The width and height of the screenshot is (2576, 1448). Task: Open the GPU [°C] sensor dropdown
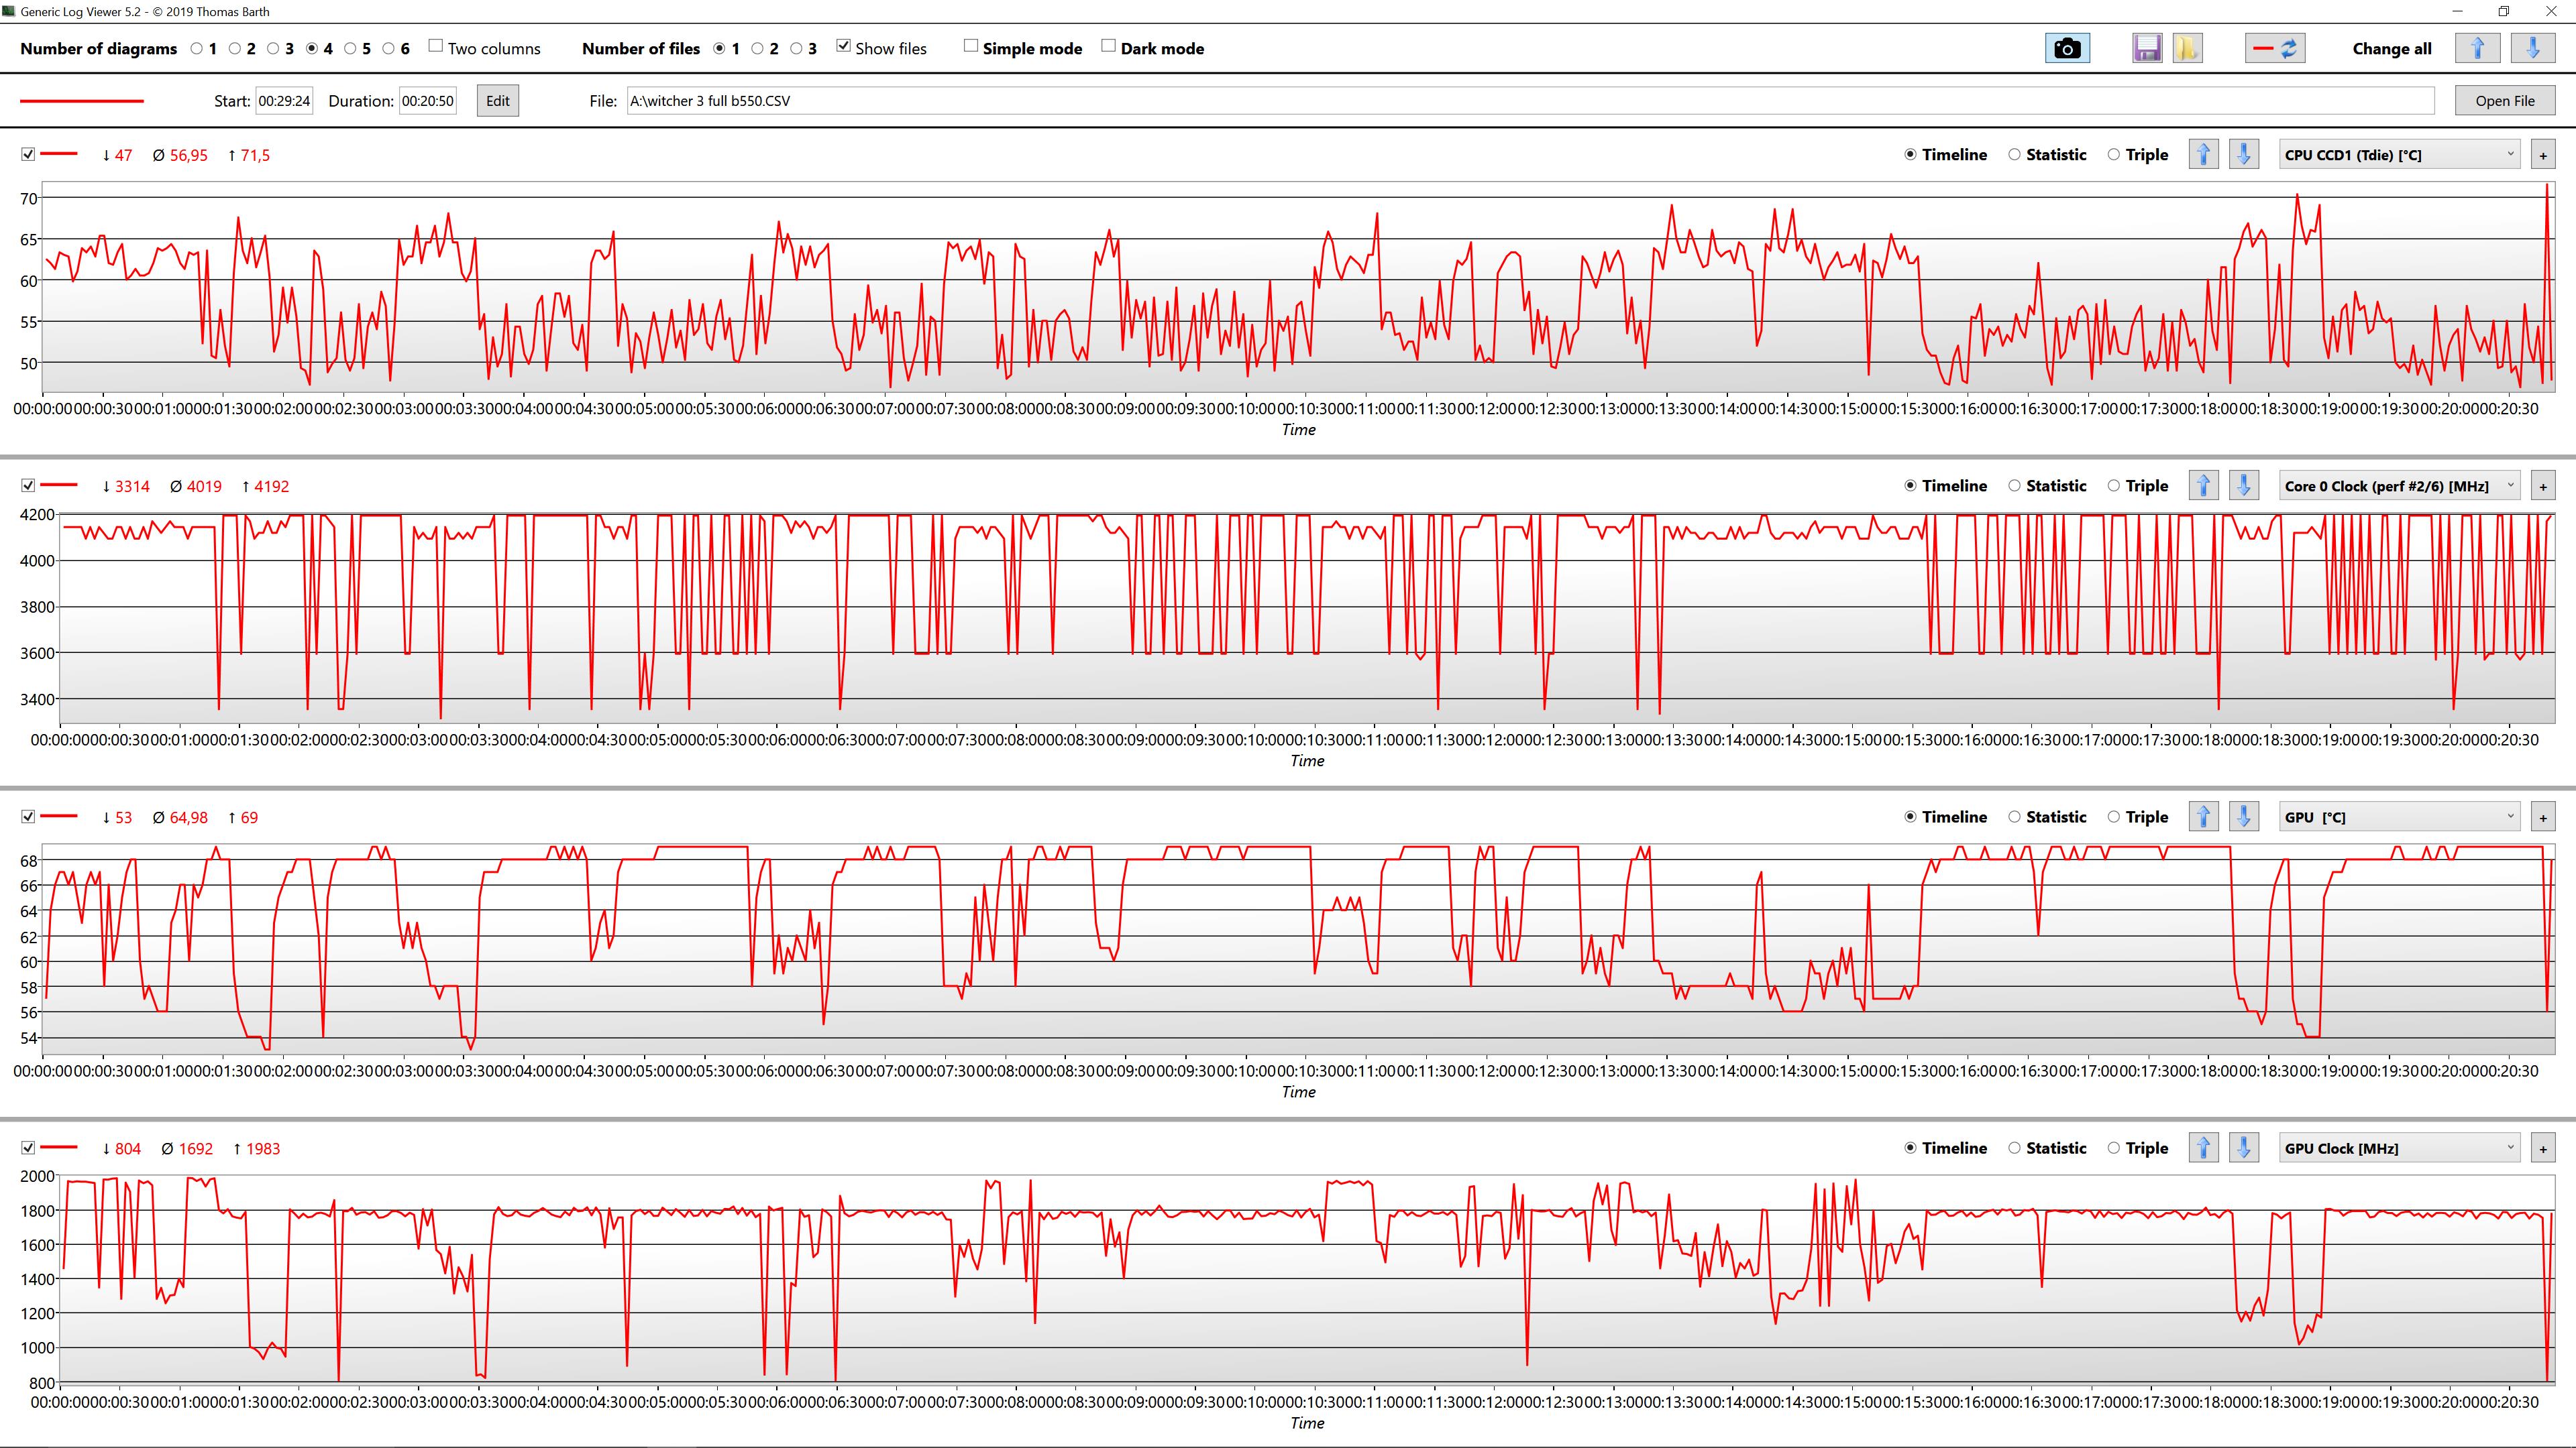[x=2399, y=817]
